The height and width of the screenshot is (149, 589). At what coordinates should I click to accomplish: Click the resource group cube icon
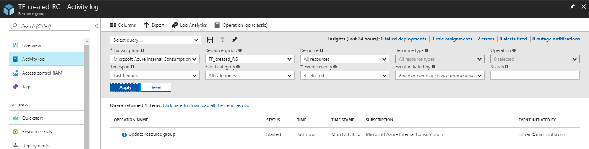pyautogui.click(x=9, y=9)
